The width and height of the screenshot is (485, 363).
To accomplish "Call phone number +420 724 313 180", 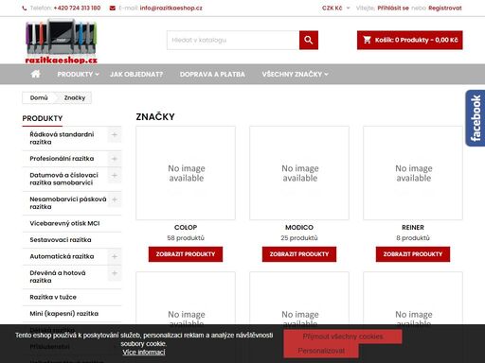I will click(x=77, y=9).
